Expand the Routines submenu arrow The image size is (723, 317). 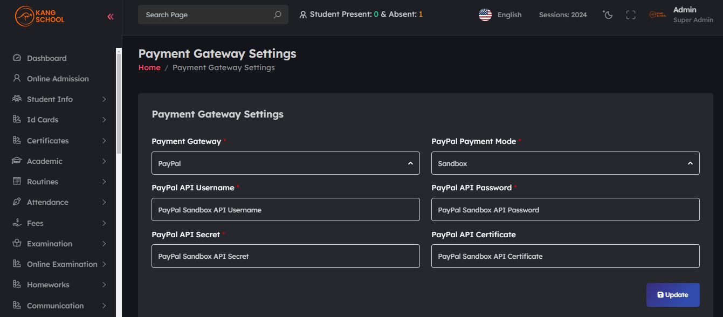click(104, 182)
